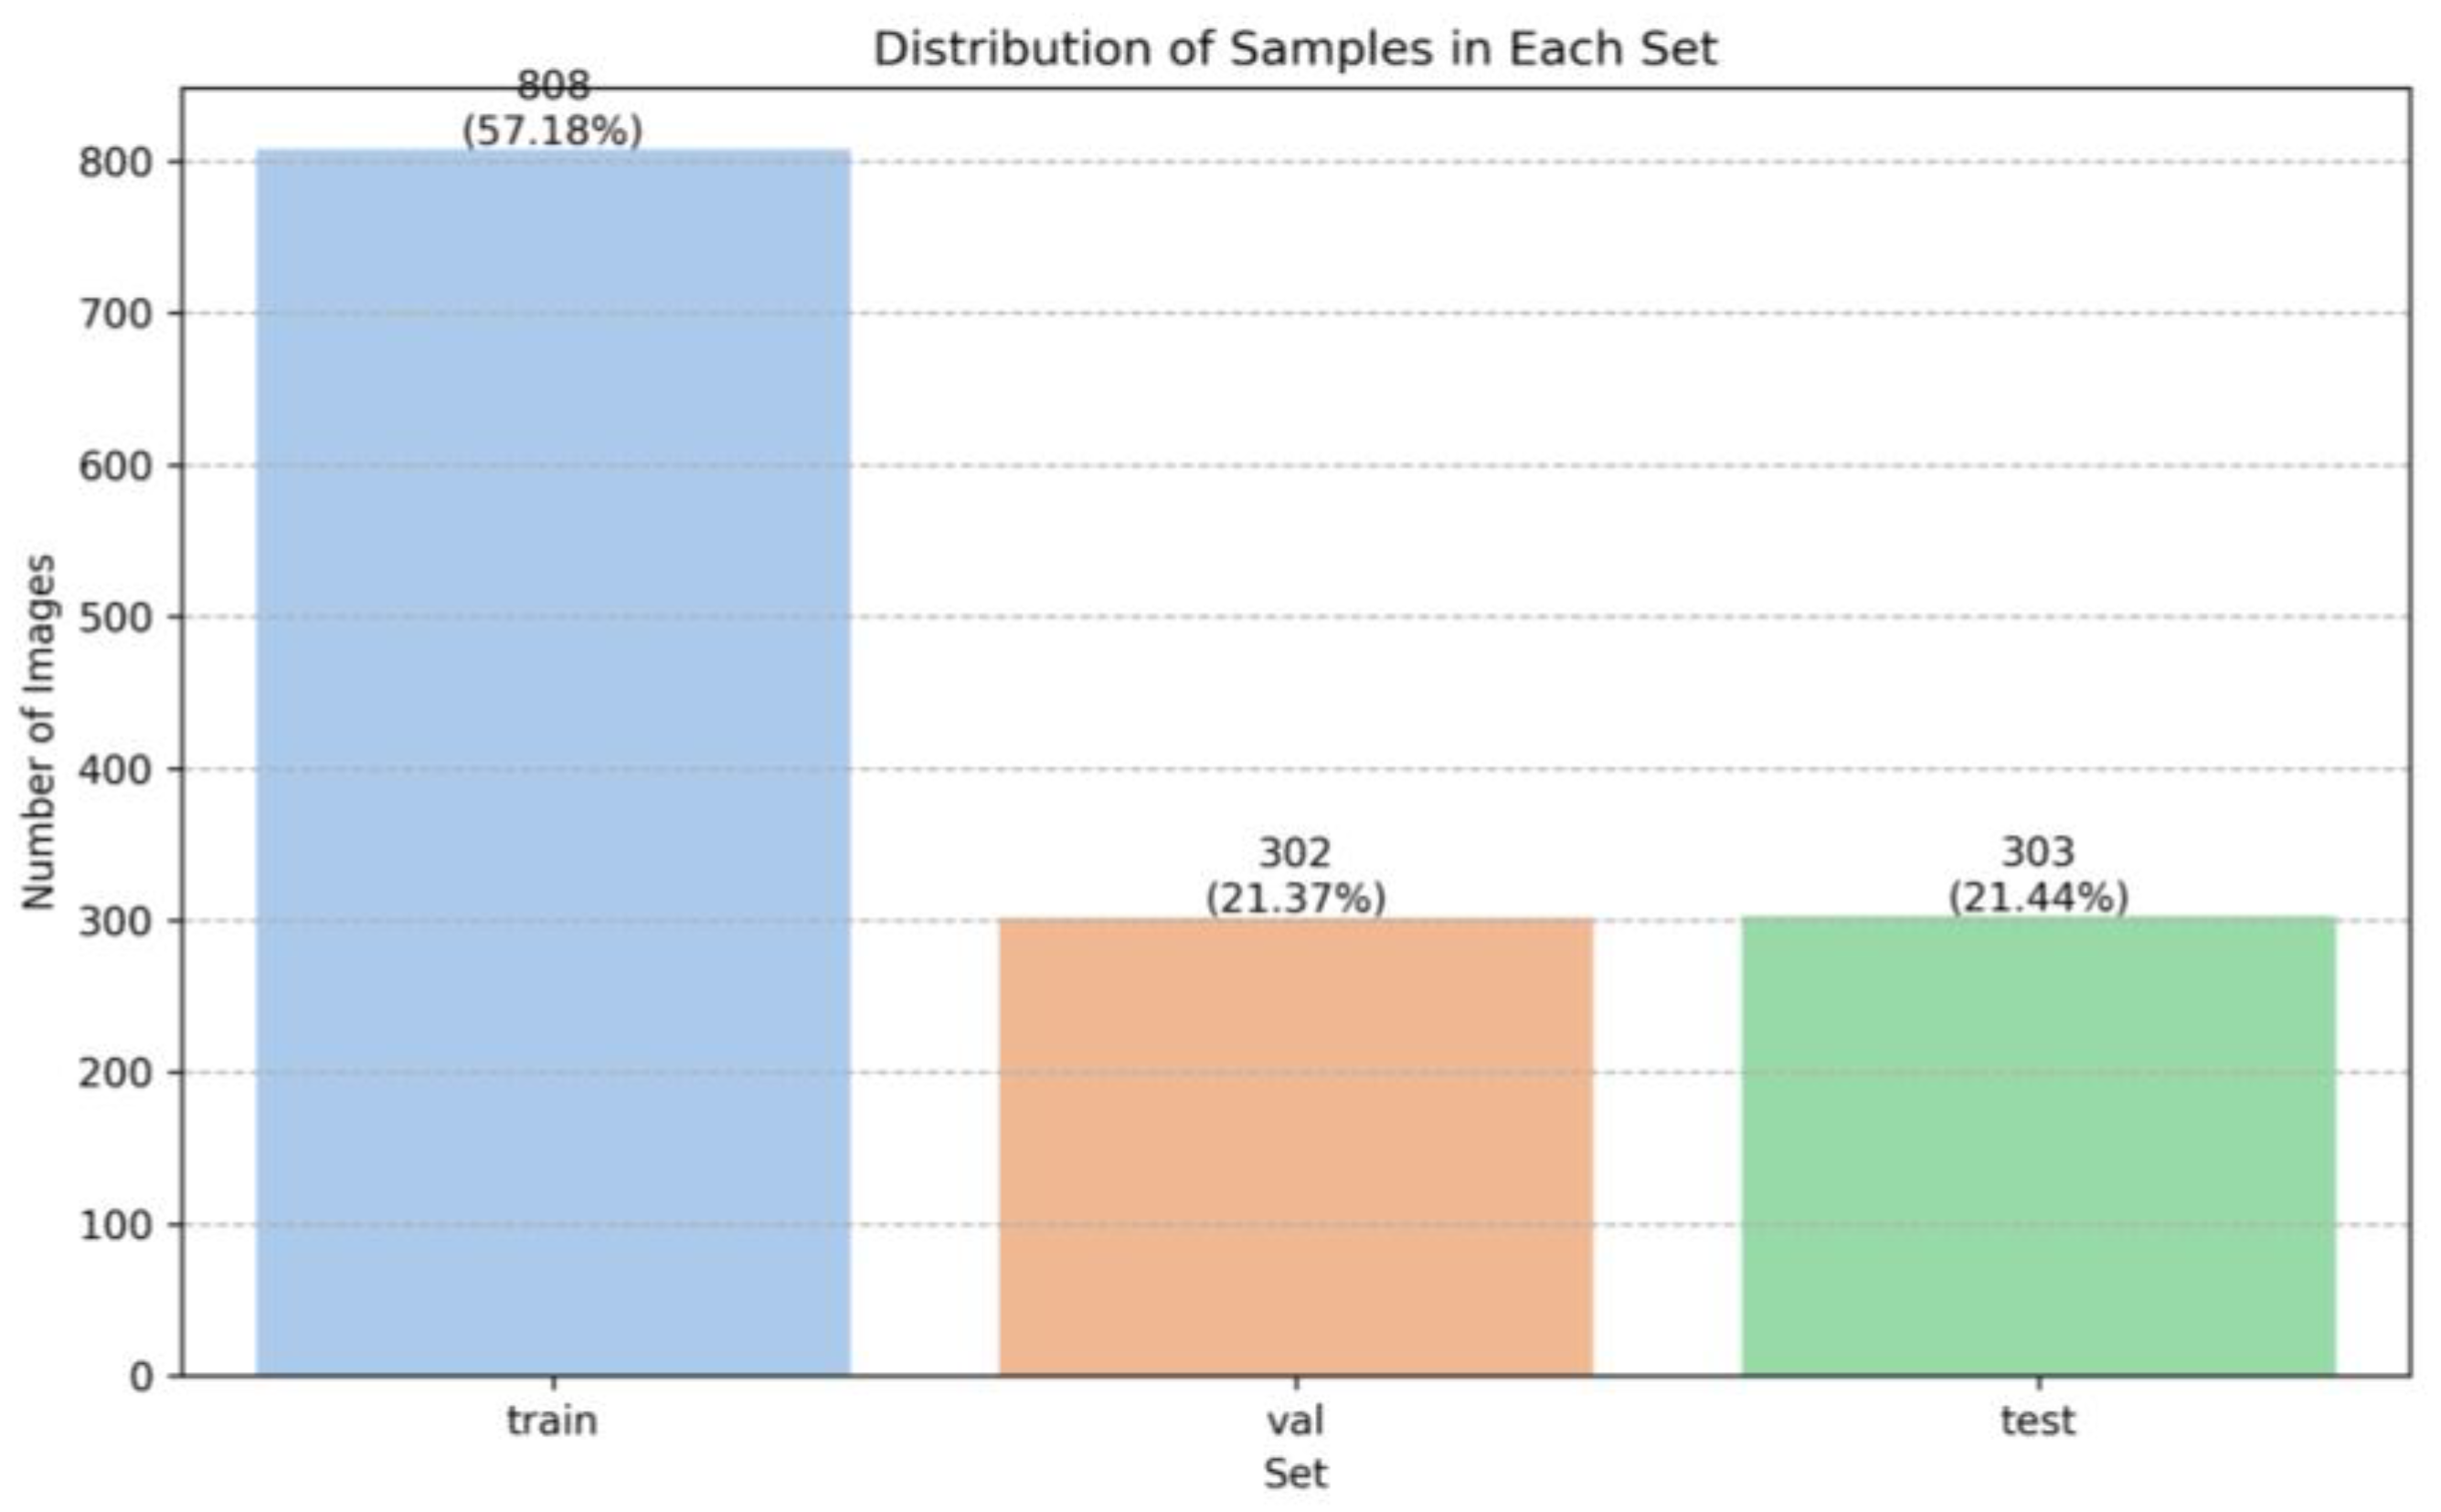Screen dimensions: 2441x1512
Task: Click the 400 y-axis tick label
Action: coord(116,769)
